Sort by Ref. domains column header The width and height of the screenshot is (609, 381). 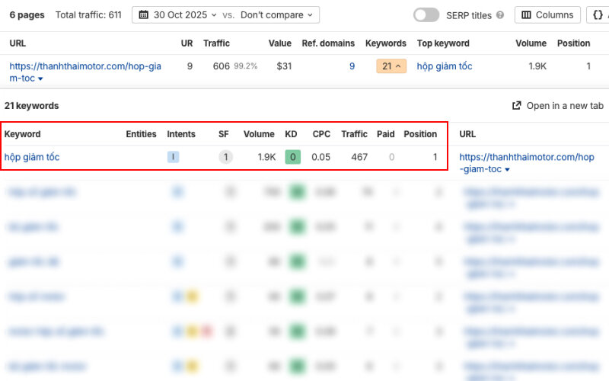(x=328, y=43)
